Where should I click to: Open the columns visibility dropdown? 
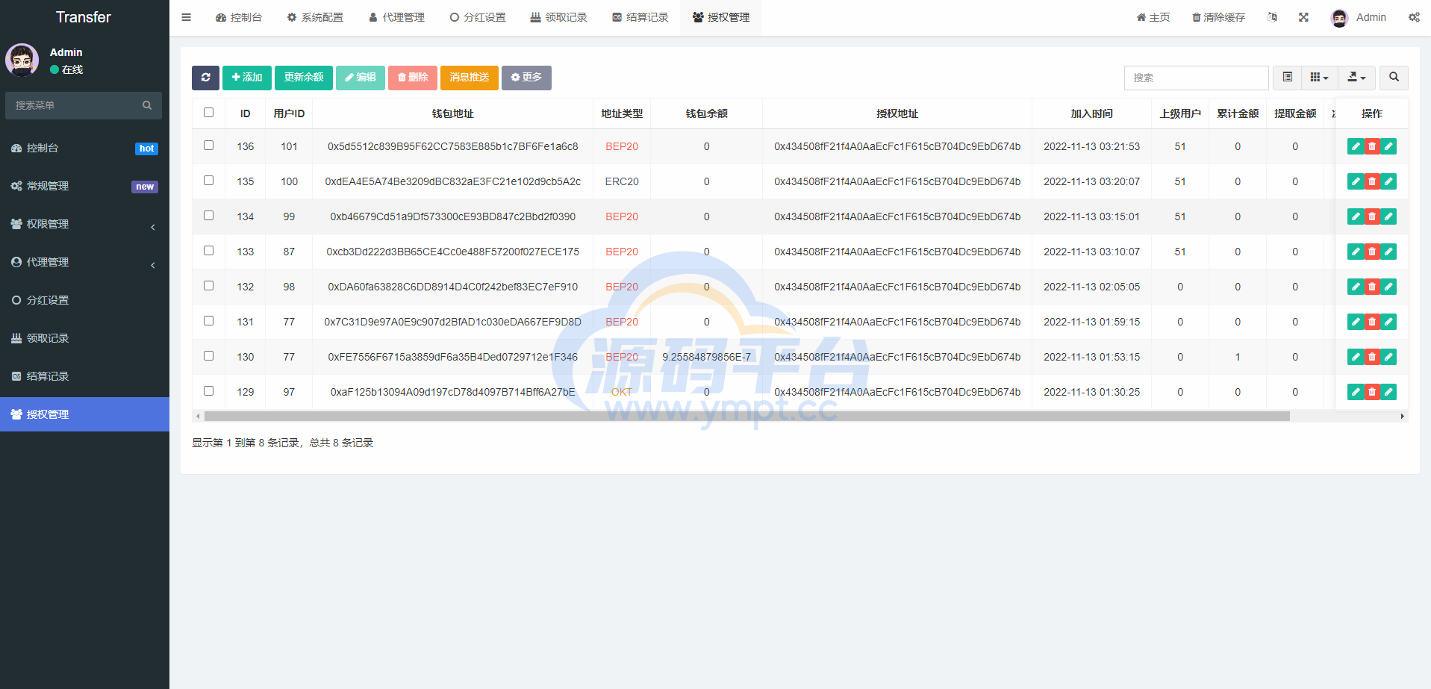[1320, 78]
